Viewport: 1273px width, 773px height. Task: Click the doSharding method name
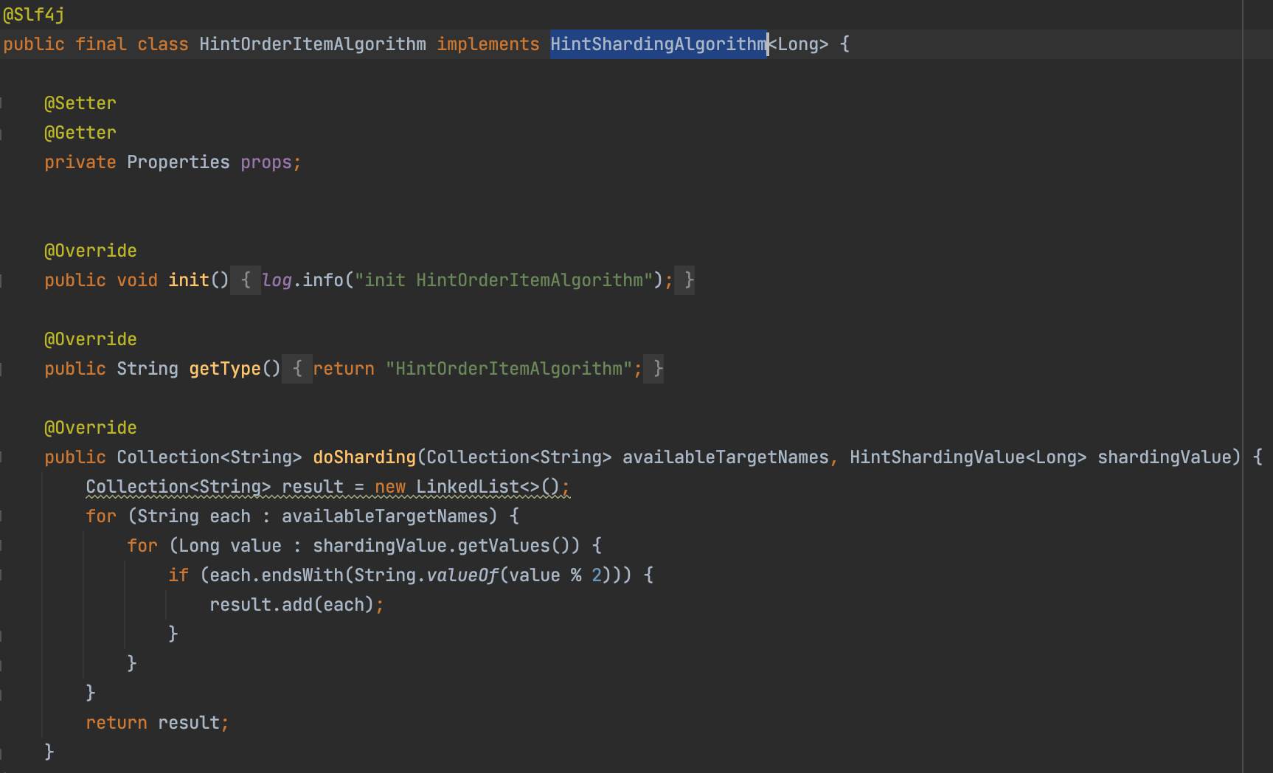click(364, 457)
